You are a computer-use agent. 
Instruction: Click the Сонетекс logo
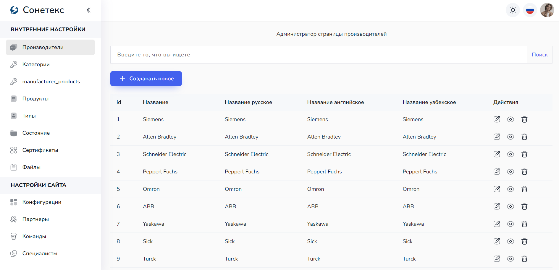coord(37,10)
